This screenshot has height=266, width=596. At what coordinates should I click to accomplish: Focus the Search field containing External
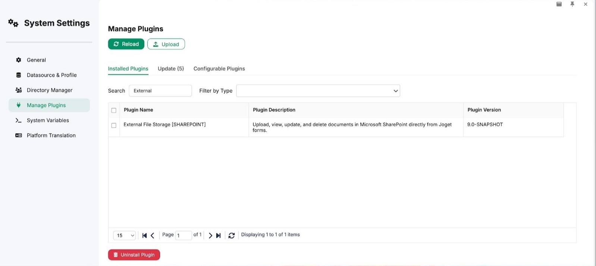[x=160, y=91]
